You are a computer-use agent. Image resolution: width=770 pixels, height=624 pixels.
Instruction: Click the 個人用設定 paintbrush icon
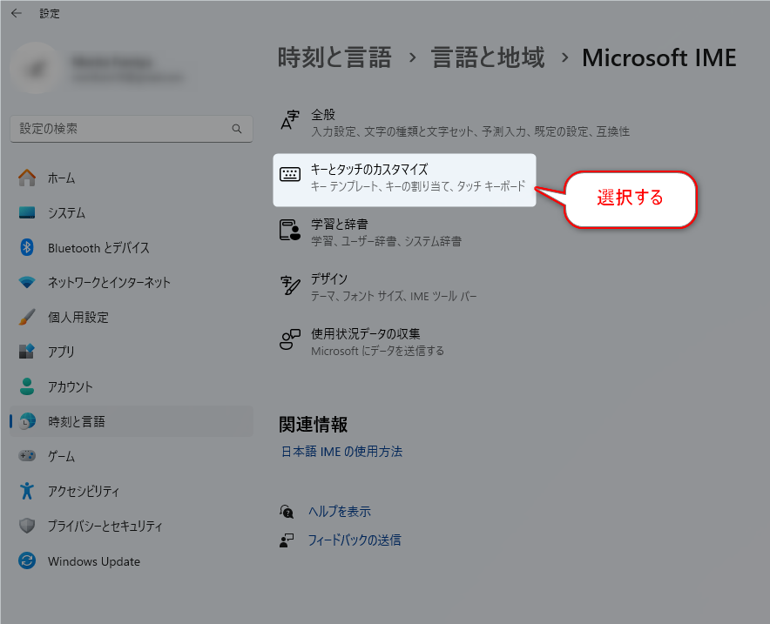pyautogui.click(x=27, y=317)
